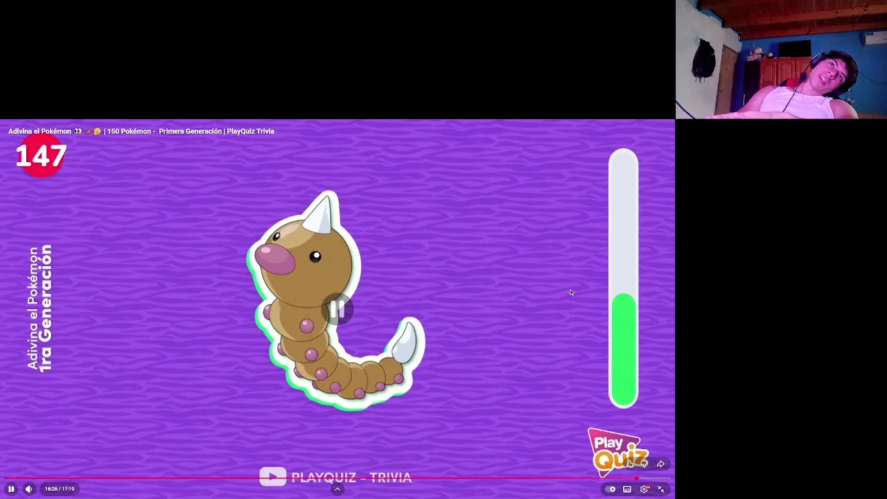This screenshot has width=887, height=499.
Task: Open the video title link at top left
Action: [x=141, y=131]
